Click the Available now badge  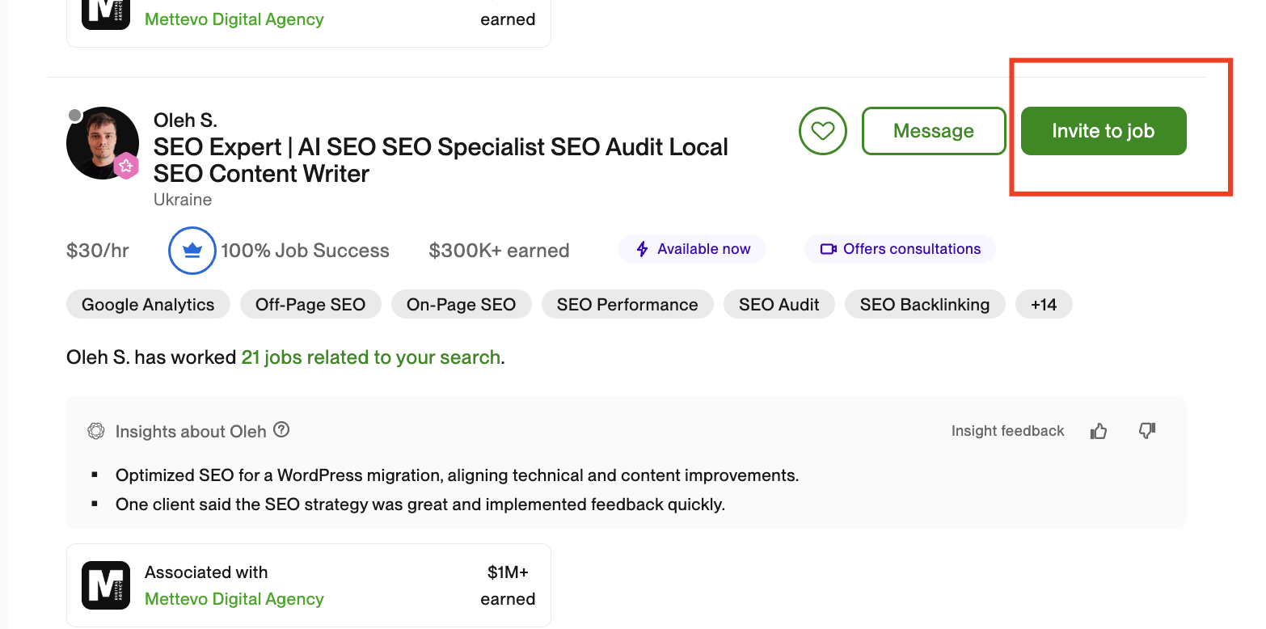(x=692, y=249)
